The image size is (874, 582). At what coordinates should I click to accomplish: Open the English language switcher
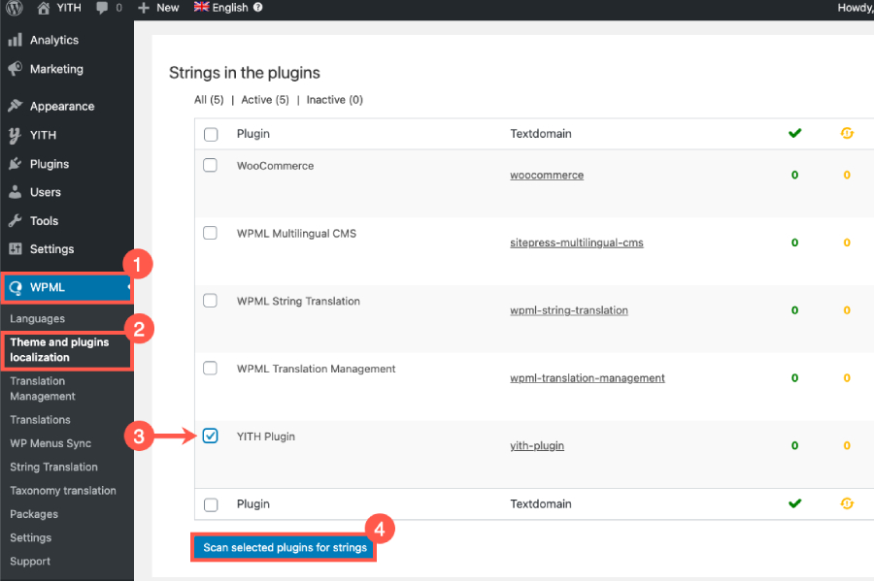tap(229, 8)
